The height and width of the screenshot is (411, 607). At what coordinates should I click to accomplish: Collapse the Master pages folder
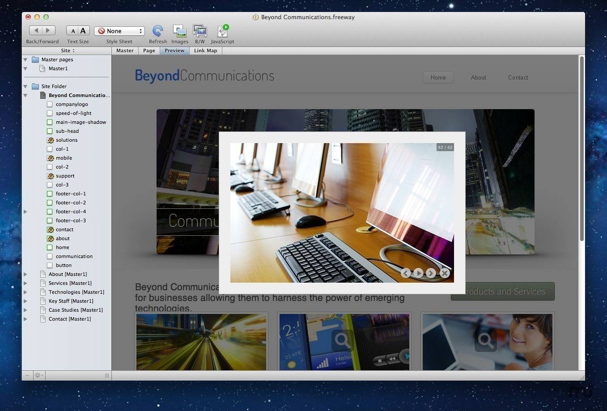pos(25,59)
